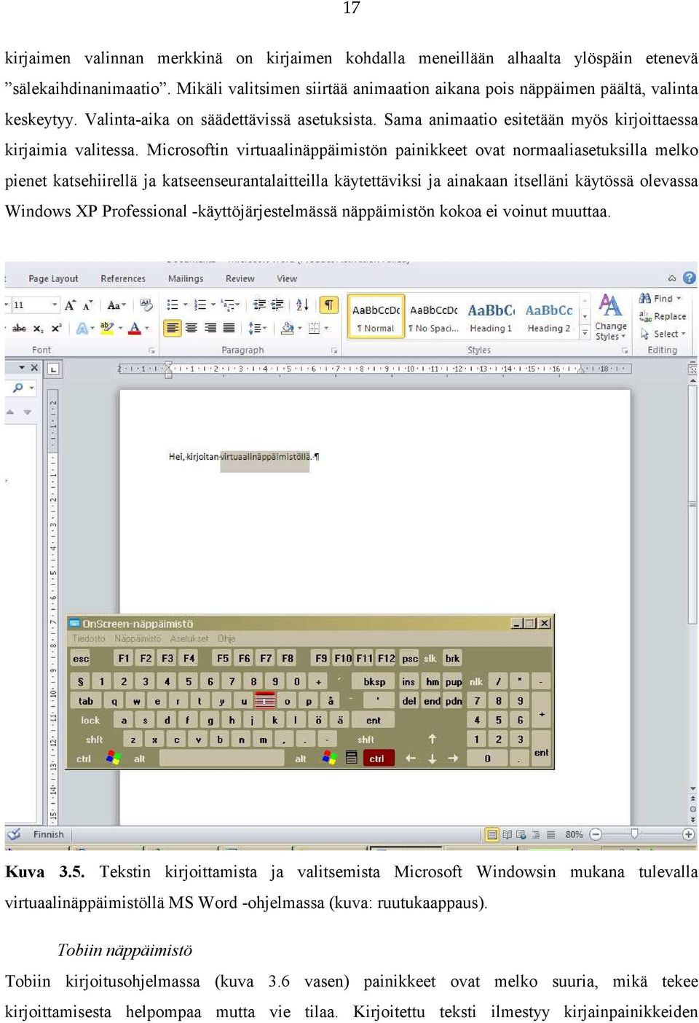Toggle Center alignment
The image size is (699, 1023).
[x=191, y=329]
